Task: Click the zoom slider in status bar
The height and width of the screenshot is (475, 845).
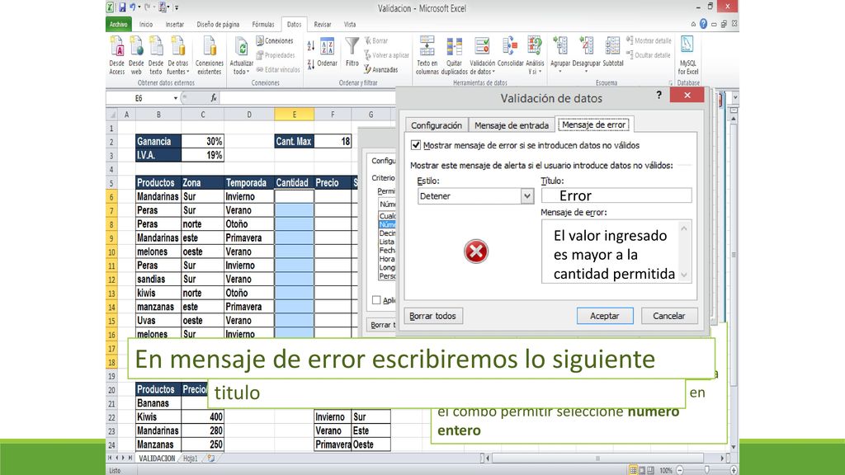Action: [x=707, y=470]
